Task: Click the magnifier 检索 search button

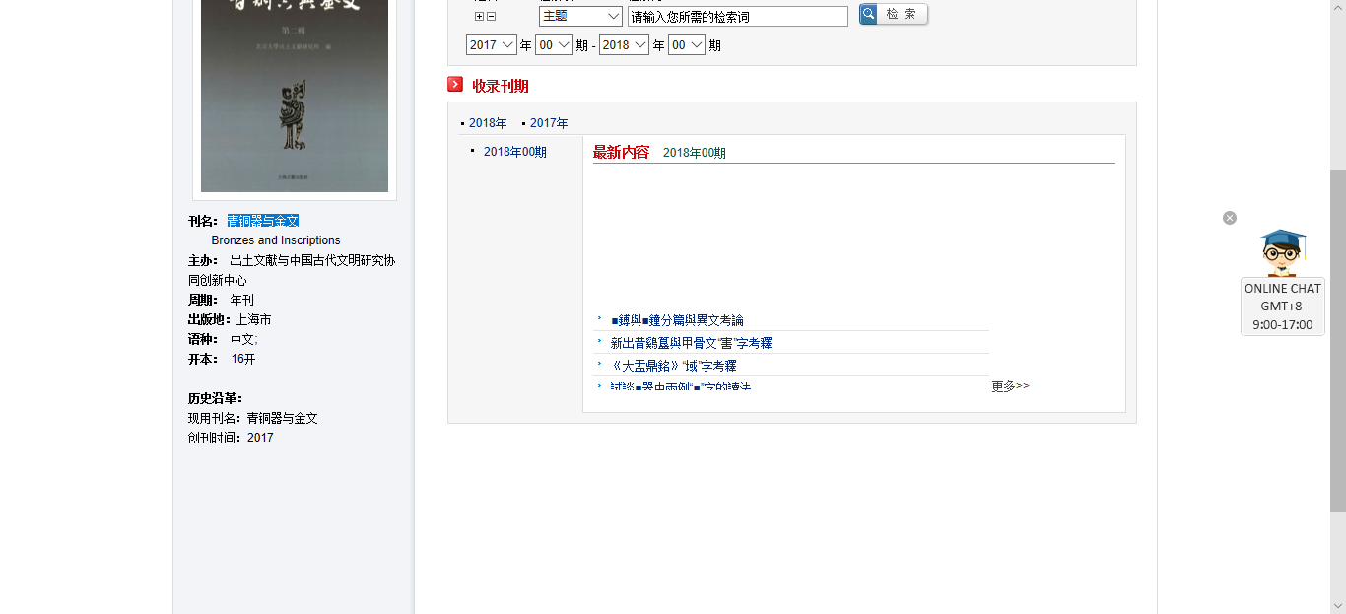Action: tap(893, 15)
